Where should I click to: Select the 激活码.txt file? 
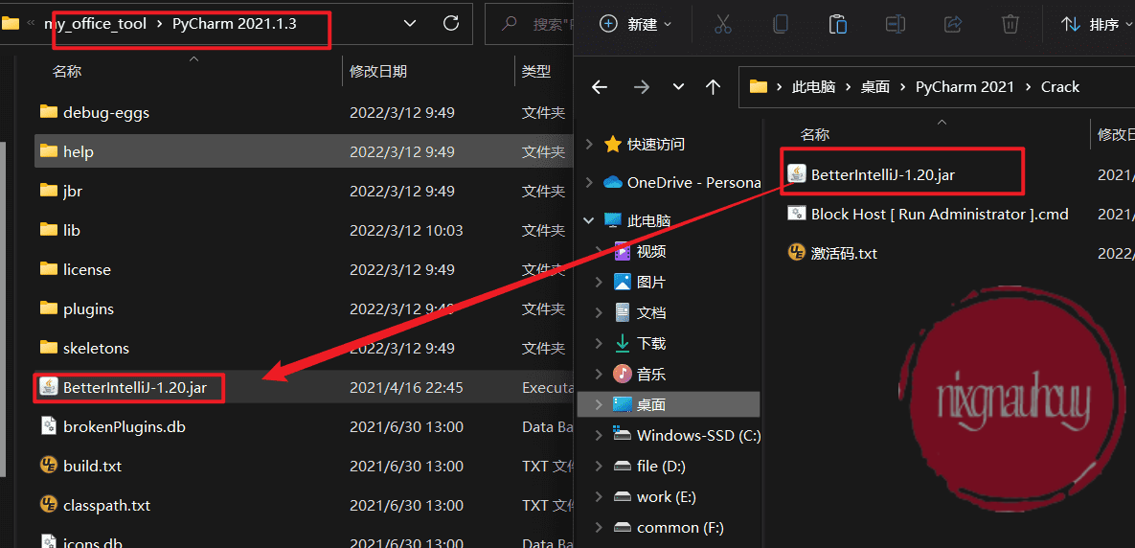click(x=832, y=253)
